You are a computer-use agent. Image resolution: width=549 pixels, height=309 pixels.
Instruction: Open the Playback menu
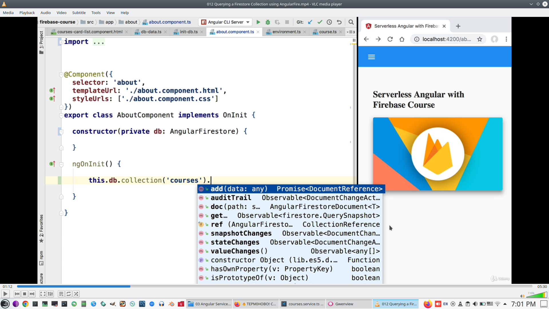point(27,13)
